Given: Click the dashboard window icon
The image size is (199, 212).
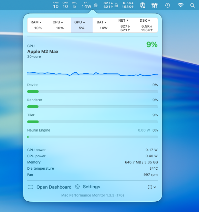Looking at the screenshot, I should [x=30, y=187].
